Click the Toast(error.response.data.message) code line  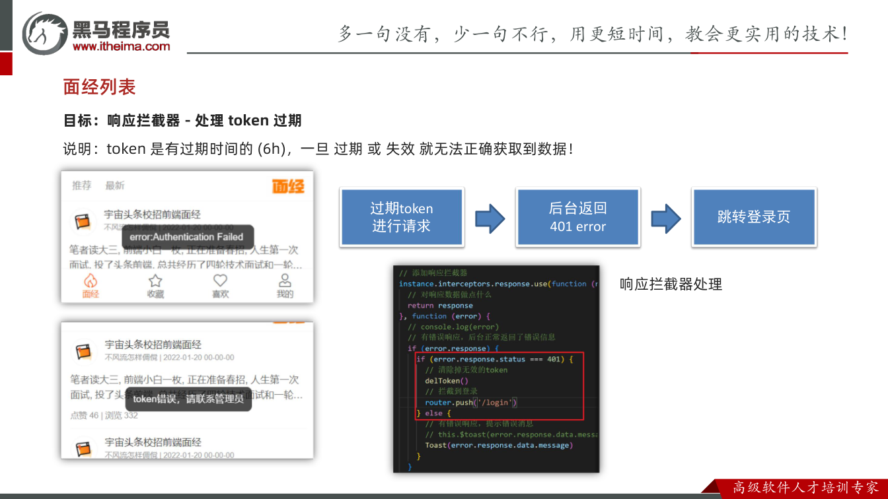[498, 446]
